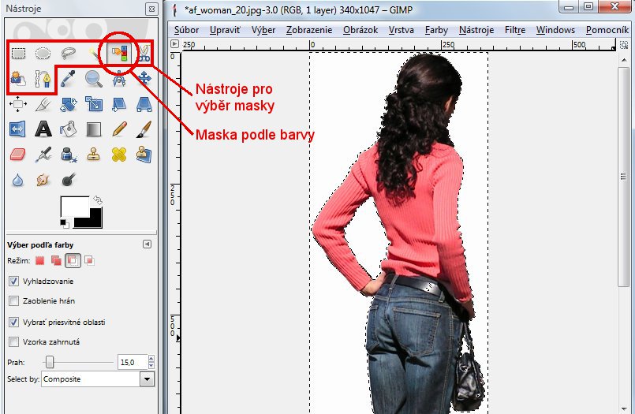Select the Perspective Clone tool

[x=144, y=155]
